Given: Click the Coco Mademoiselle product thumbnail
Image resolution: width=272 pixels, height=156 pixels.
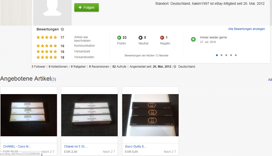Looking at the screenshot, I should coord(29,115).
